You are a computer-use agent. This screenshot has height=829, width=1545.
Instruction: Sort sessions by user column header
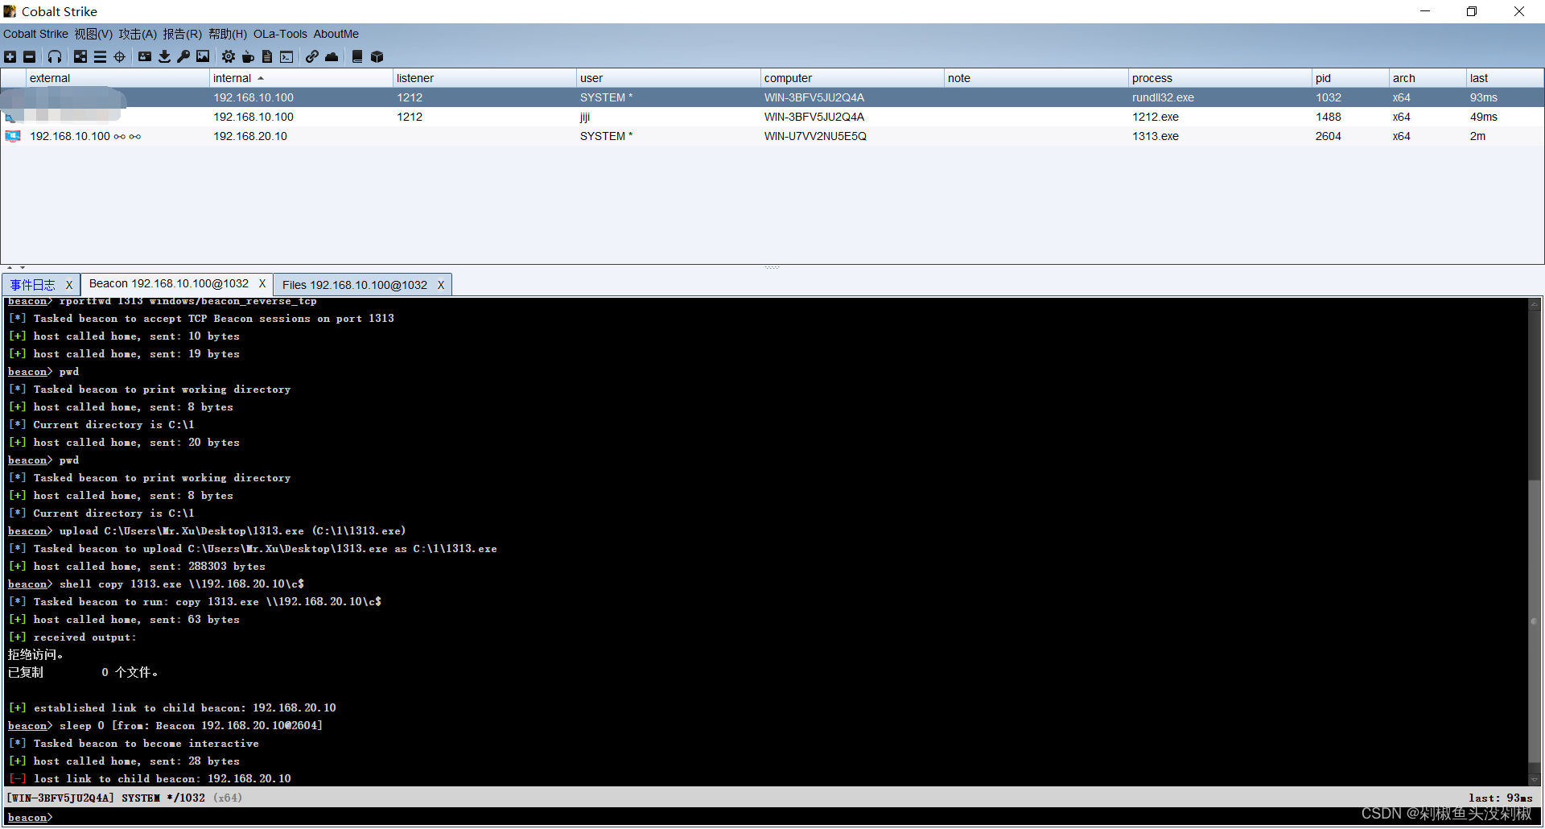click(x=668, y=78)
